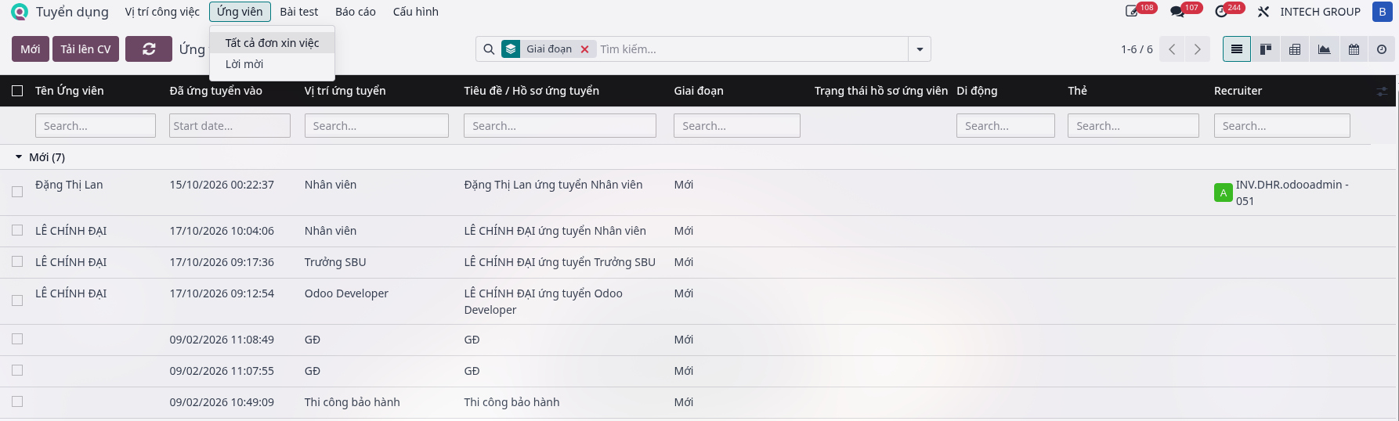Click the Mới create button
Viewport: 1399px width, 421px height.
[31, 49]
